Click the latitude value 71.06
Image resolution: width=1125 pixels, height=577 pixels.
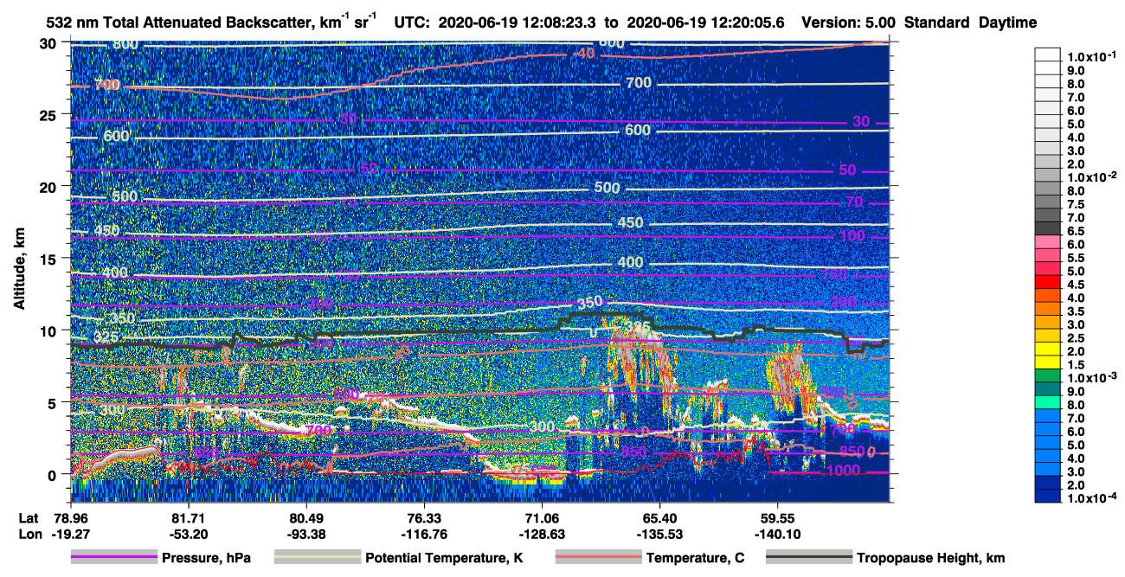(x=542, y=517)
